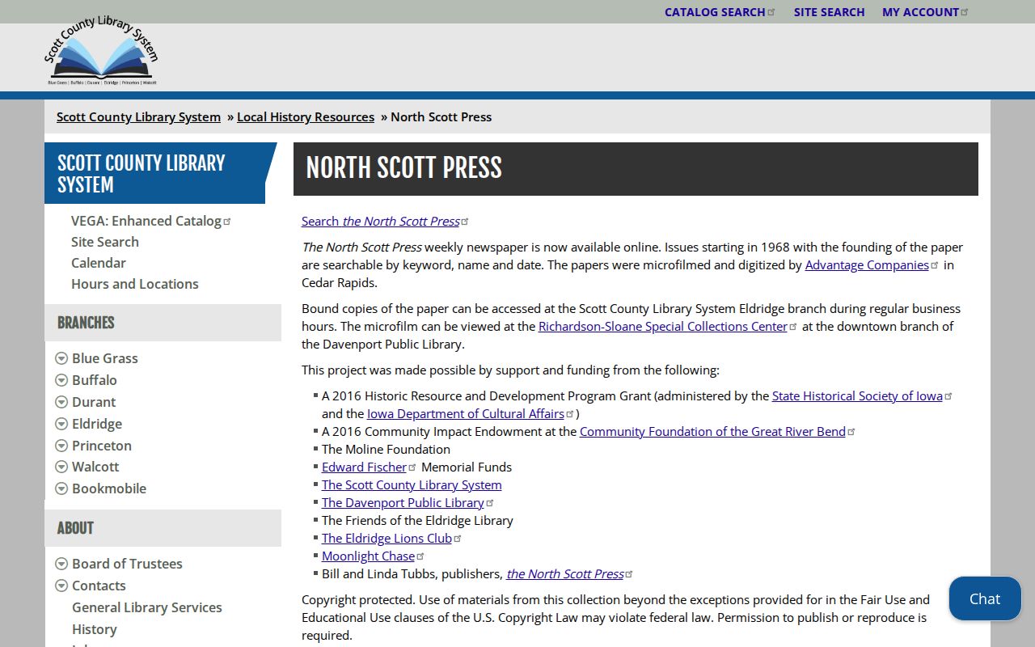Open State Historical Society of Iowa link

click(862, 395)
